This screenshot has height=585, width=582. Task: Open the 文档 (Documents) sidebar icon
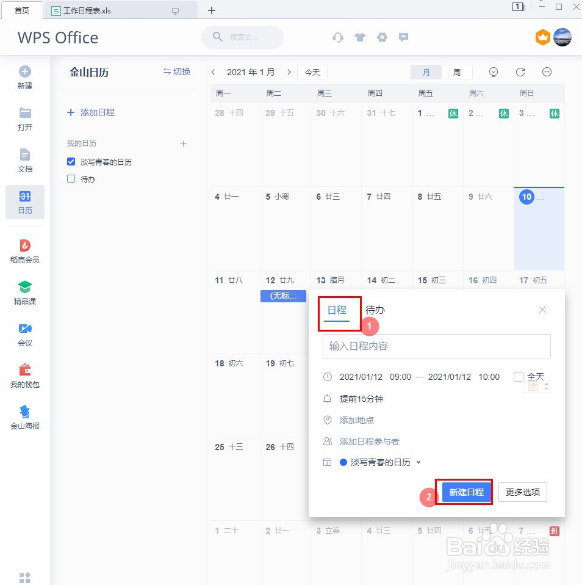(x=24, y=161)
